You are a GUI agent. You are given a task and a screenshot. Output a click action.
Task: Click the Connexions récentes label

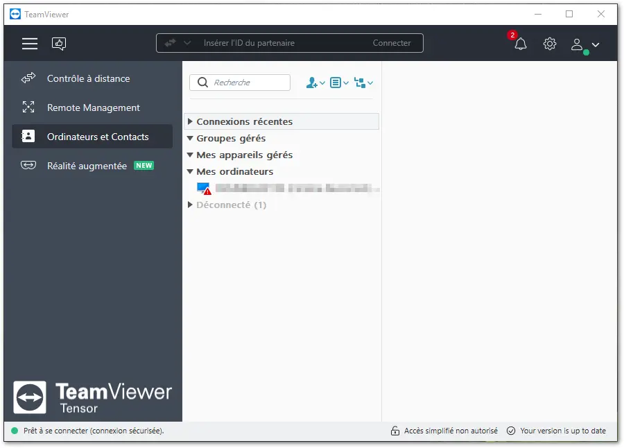pyautogui.click(x=244, y=121)
